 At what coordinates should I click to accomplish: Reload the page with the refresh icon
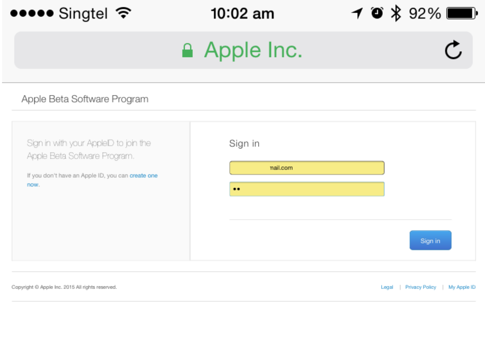[x=453, y=50]
